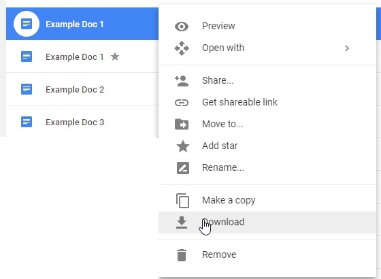Choose Preview from the context menu

click(x=267, y=26)
